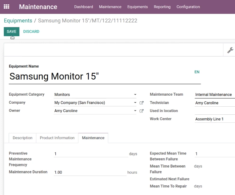Click the EN translation button

pos(197,72)
